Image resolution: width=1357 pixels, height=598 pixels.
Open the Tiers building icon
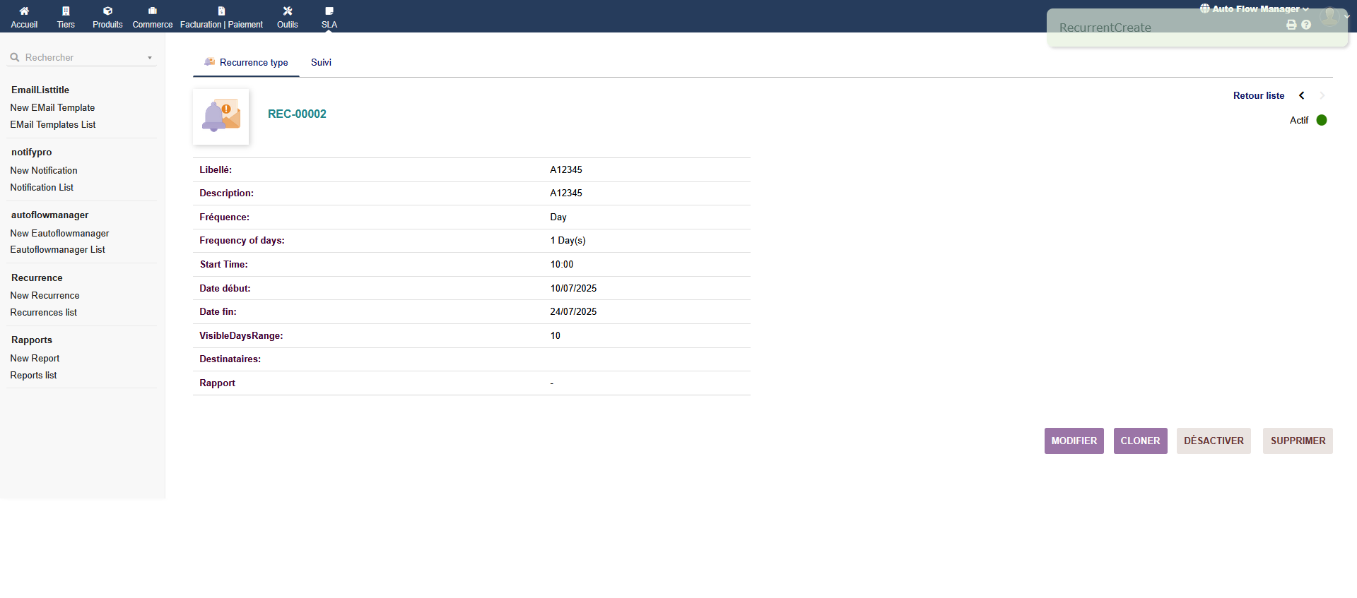[66, 11]
